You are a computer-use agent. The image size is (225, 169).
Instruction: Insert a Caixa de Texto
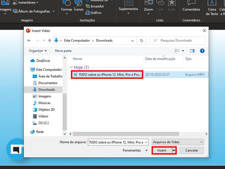(x=212, y=8)
